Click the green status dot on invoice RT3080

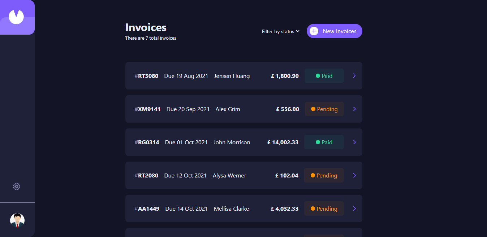pyautogui.click(x=318, y=76)
